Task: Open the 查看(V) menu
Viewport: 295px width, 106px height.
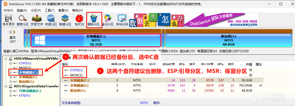Action: [x=63, y=10]
